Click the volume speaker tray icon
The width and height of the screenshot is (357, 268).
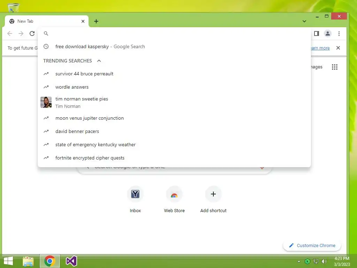click(324, 261)
